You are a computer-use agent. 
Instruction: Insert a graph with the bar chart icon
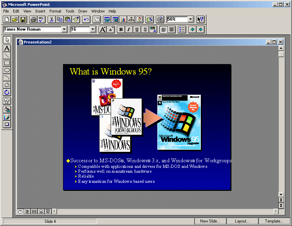pyautogui.click(x=123, y=20)
